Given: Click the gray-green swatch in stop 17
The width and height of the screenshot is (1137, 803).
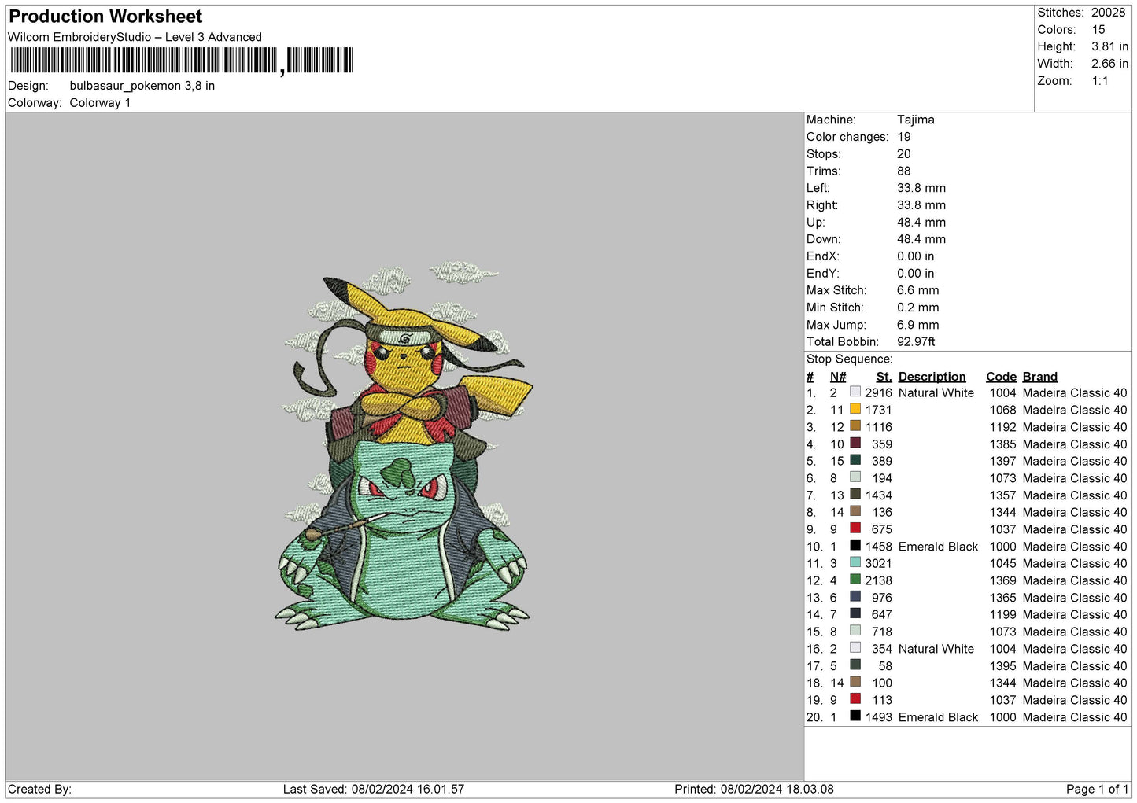Looking at the screenshot, I should pos(855,665).
